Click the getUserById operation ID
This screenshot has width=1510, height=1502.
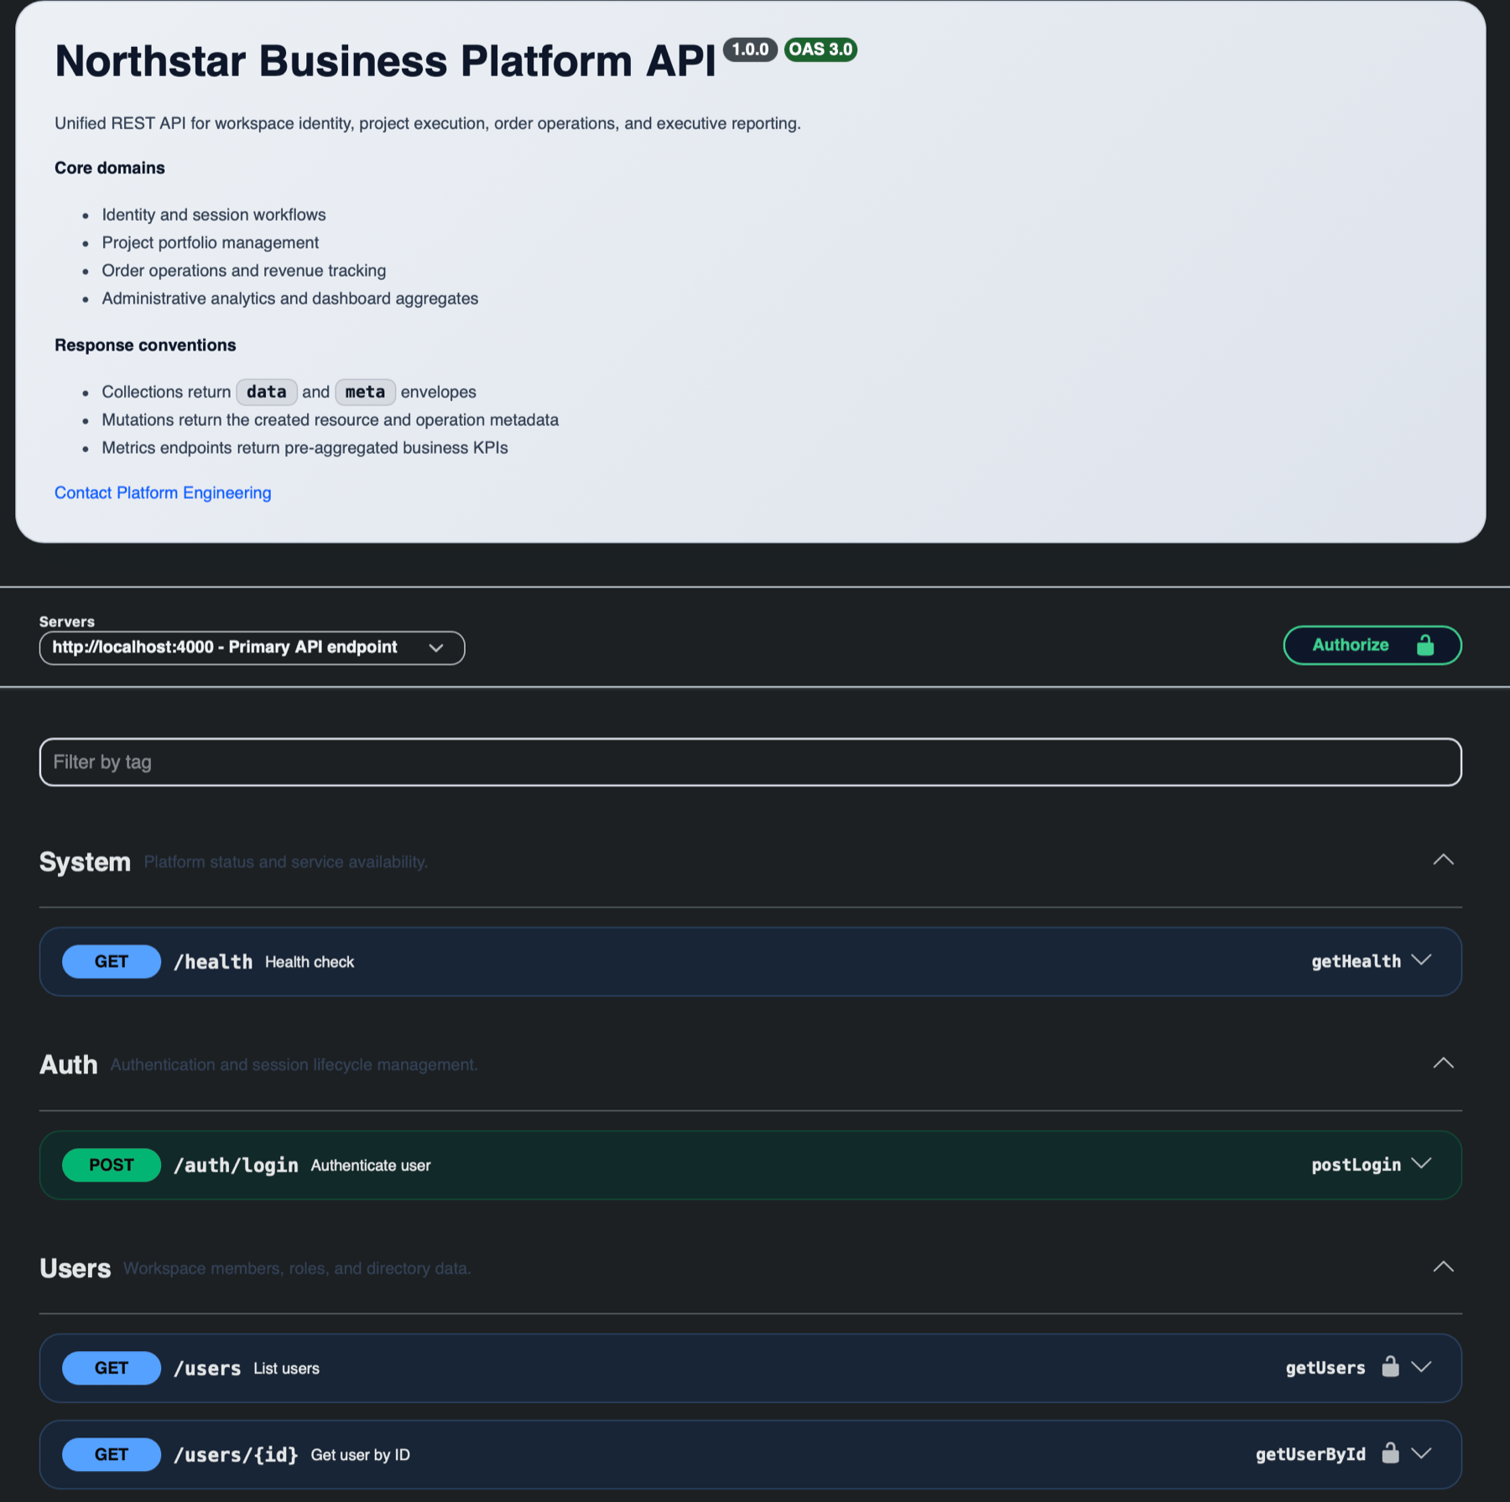tap(1310, 1454)
